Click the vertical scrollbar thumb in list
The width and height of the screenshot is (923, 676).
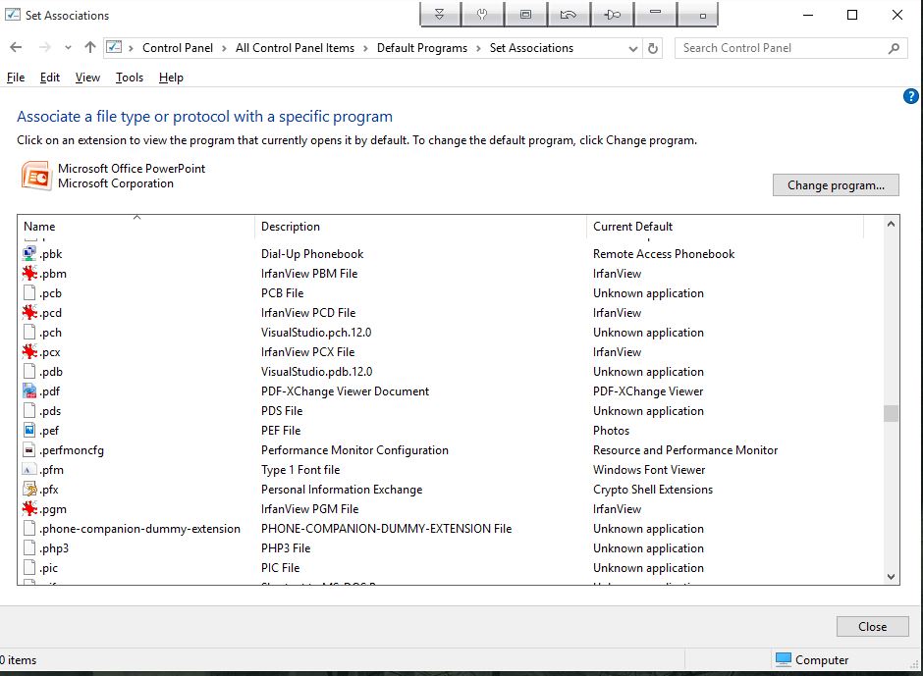pos(891,414)
